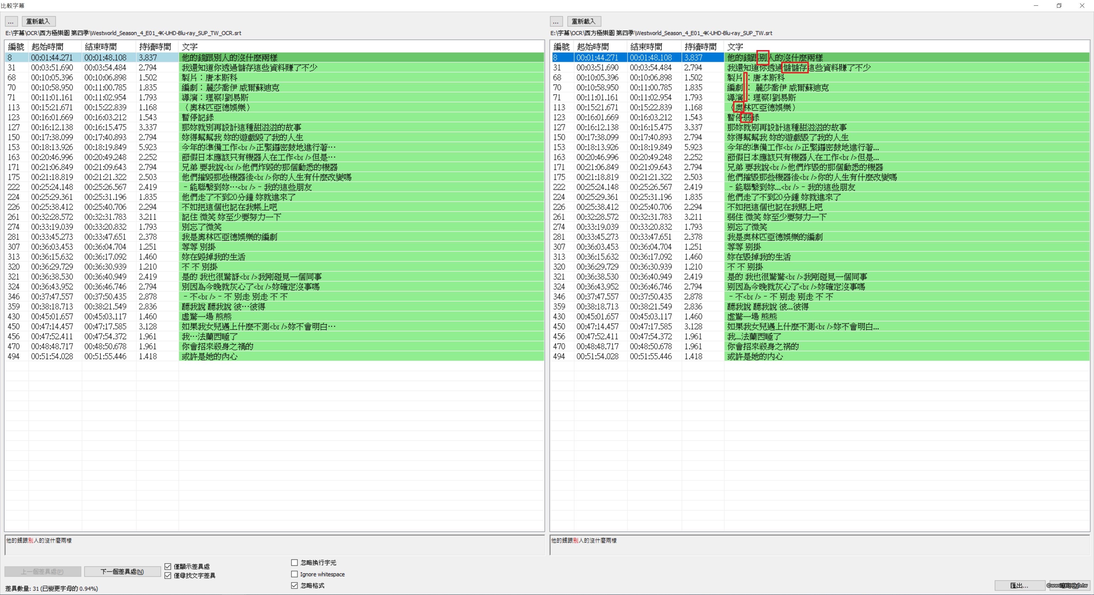Toggle 僅尋找文字差異 checkbox
The image size is (1094, 595).
pyautogui.click(x=168, y=575)
